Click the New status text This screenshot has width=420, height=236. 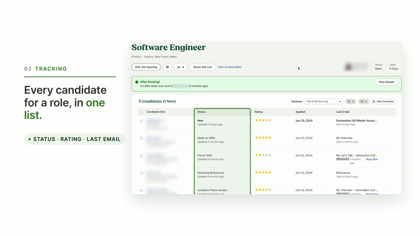(x=200, y=121)
